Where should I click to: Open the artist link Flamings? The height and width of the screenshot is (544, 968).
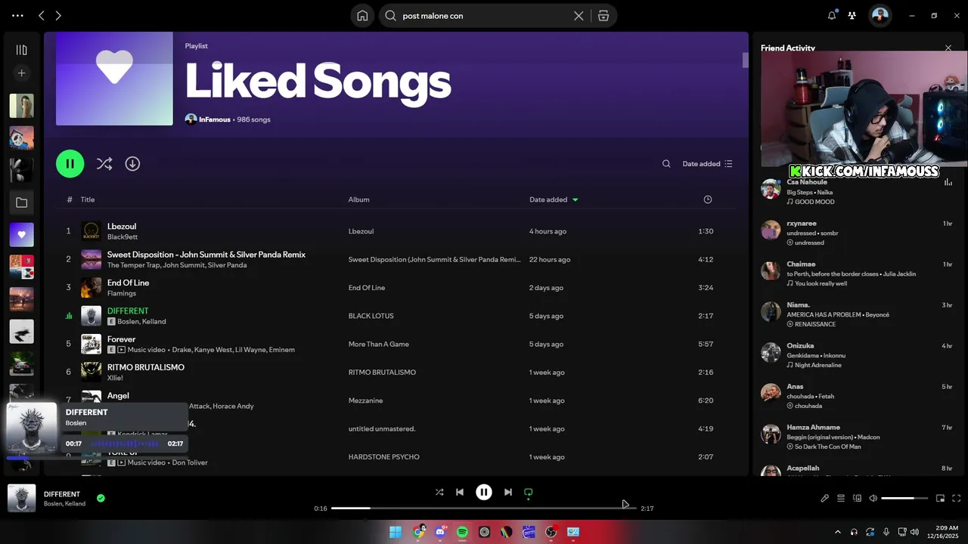point(122,293)
